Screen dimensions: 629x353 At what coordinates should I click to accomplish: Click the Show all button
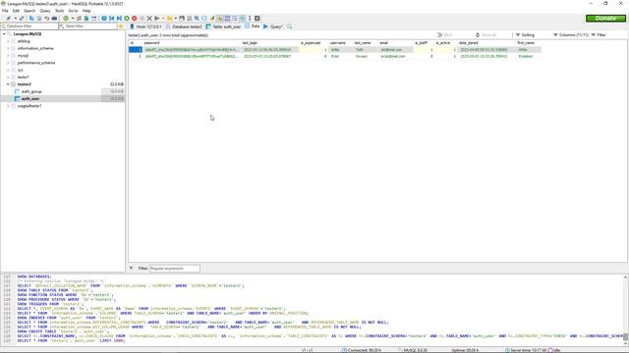(x=486, y=35)
